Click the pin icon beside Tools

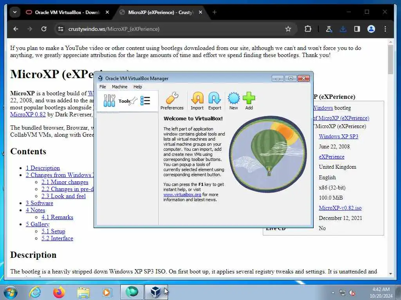[x=133, y=101]
